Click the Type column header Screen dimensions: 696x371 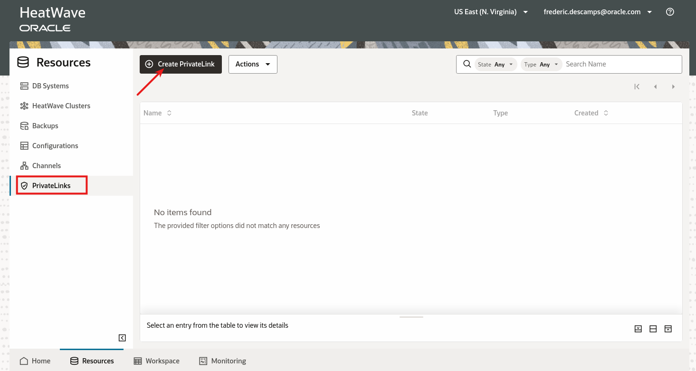click(501, 113)
